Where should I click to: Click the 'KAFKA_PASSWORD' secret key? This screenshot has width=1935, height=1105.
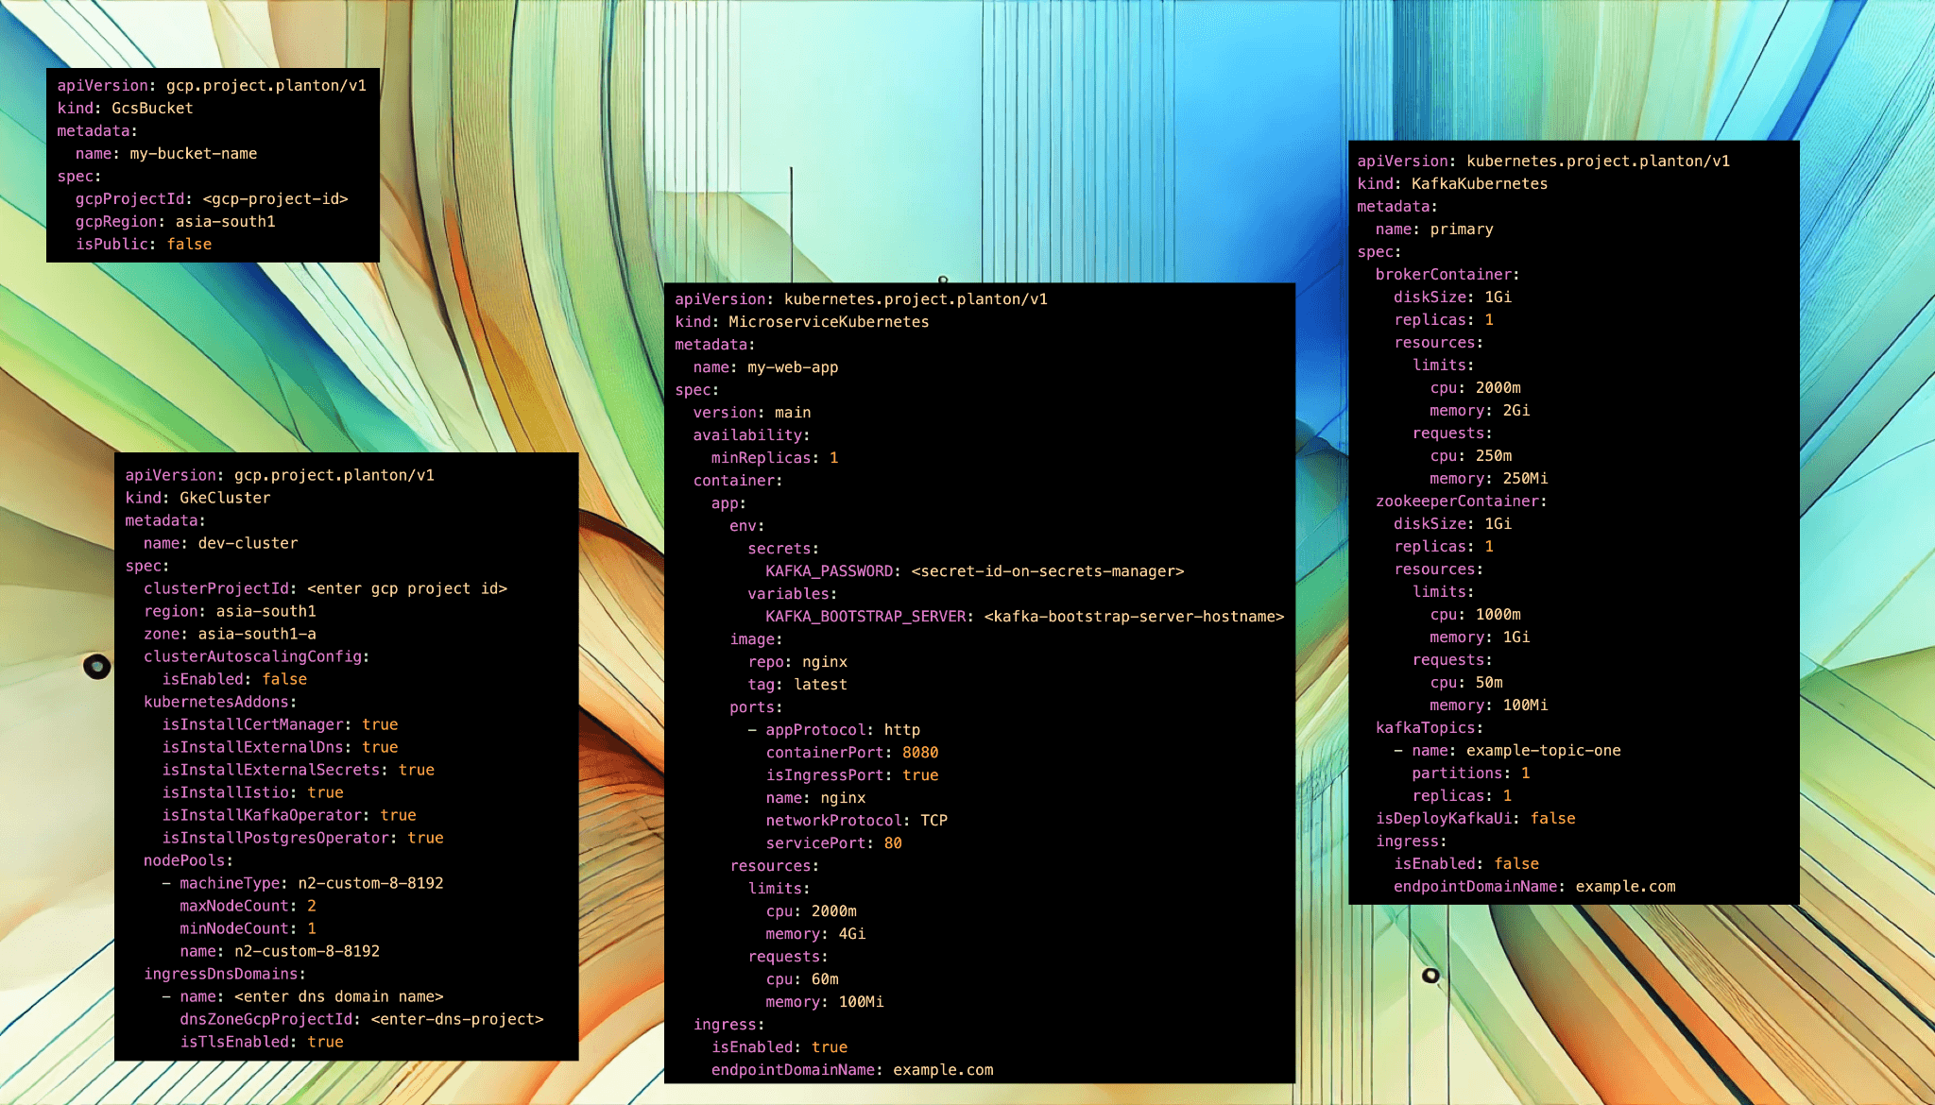[829, 571]
